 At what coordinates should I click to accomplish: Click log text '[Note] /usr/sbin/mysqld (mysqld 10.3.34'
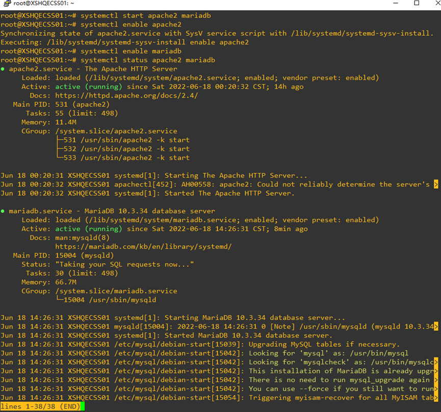coord(352,326)
